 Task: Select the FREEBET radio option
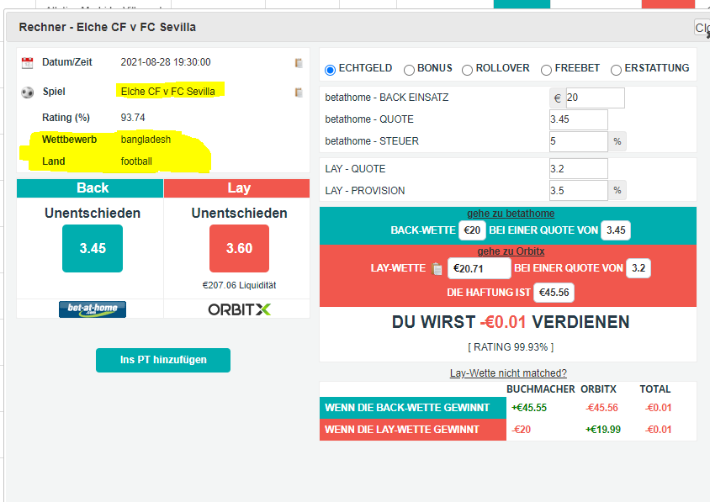tap(546, 70)
